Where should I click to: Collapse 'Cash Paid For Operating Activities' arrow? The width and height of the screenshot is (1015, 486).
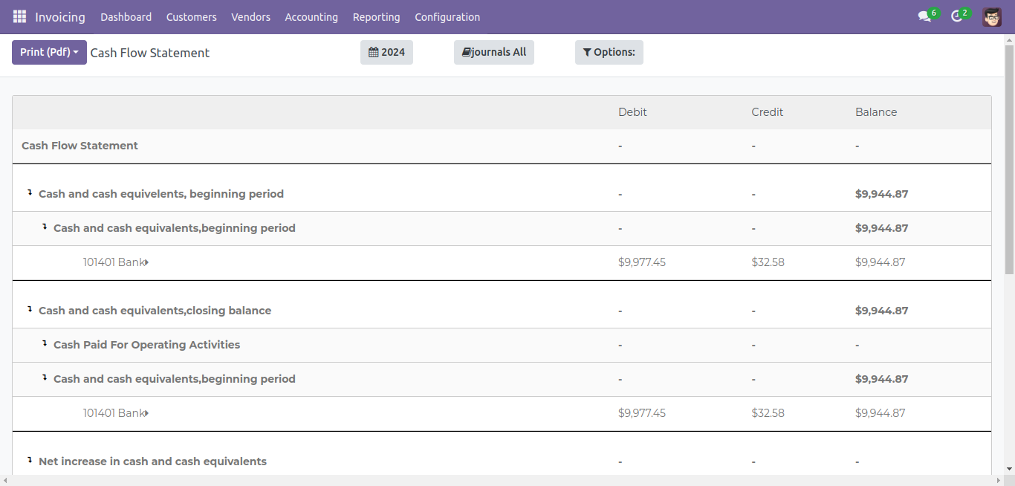(x=45, y=344)
